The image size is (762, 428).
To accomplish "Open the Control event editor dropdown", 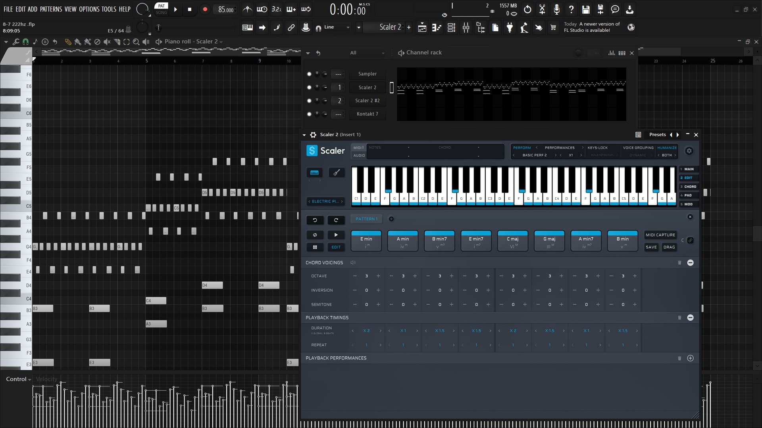I will click(x=18, y=379).
